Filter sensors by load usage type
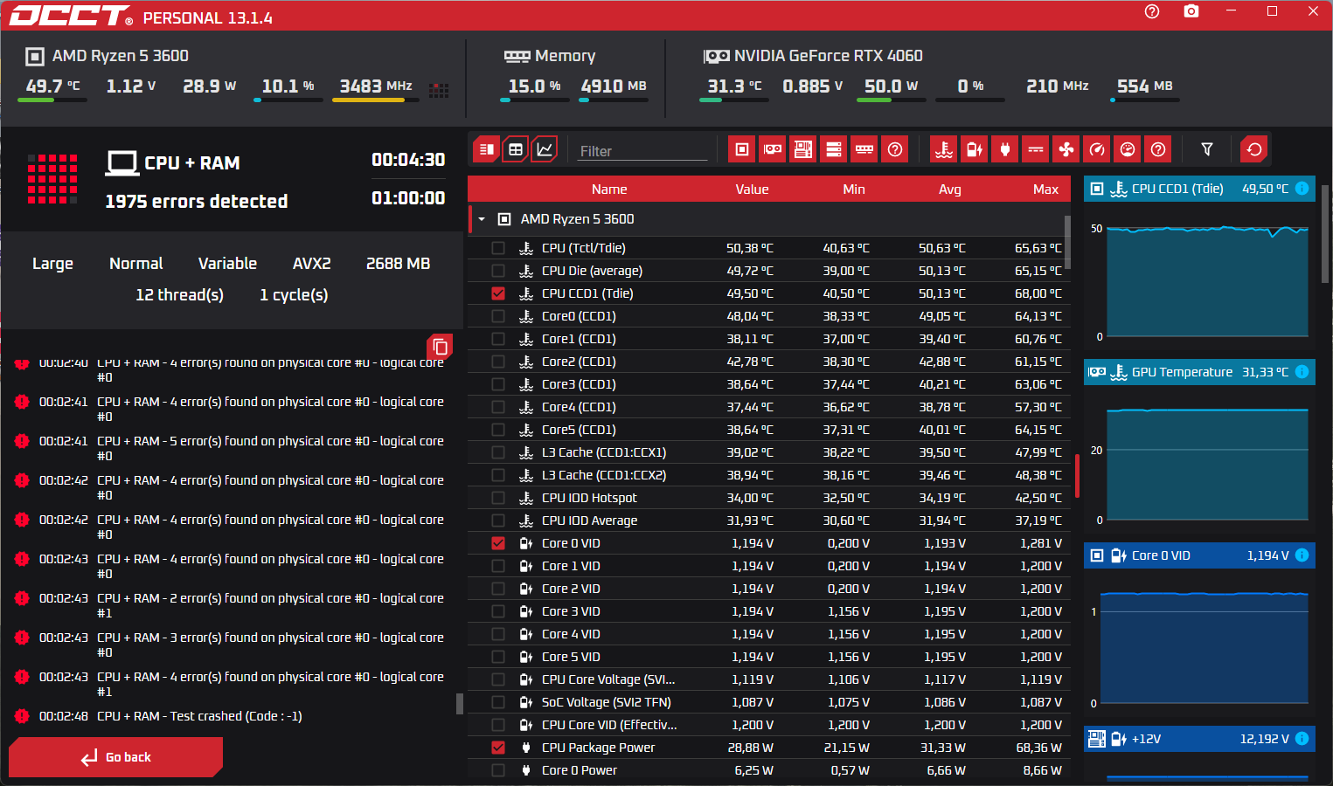1333x786 pixels. coord(1128,149)
